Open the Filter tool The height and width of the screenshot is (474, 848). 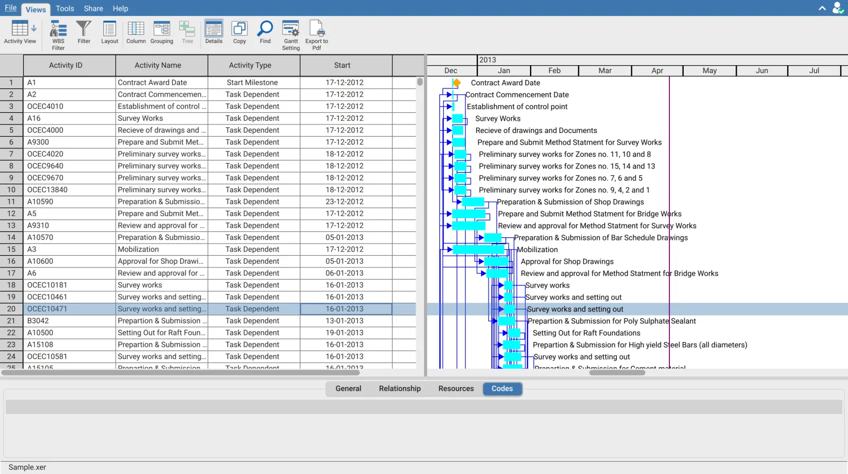point(84,33)
